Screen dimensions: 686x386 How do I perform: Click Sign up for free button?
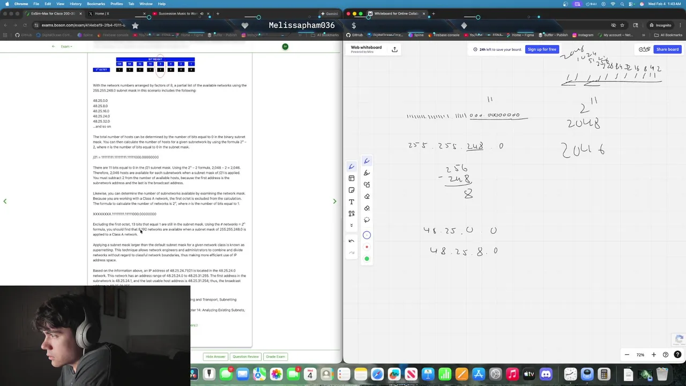point(542,49)
